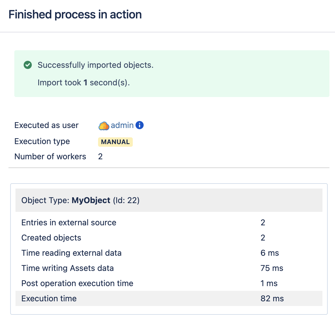Click the number of workers value 2
335x332 pixels.
[100, 157]
